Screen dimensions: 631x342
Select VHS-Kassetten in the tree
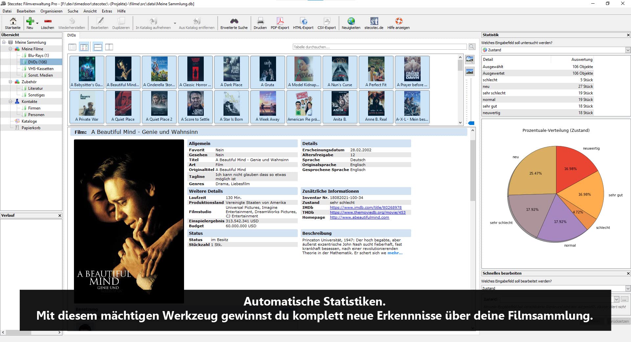tap(41, 68)
